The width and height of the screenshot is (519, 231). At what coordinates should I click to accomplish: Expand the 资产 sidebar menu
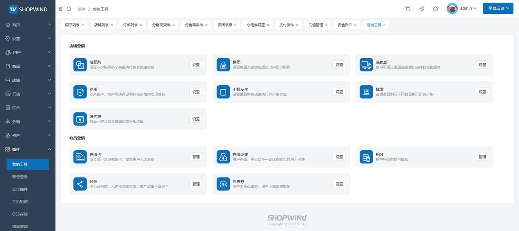tap(28, 135)
